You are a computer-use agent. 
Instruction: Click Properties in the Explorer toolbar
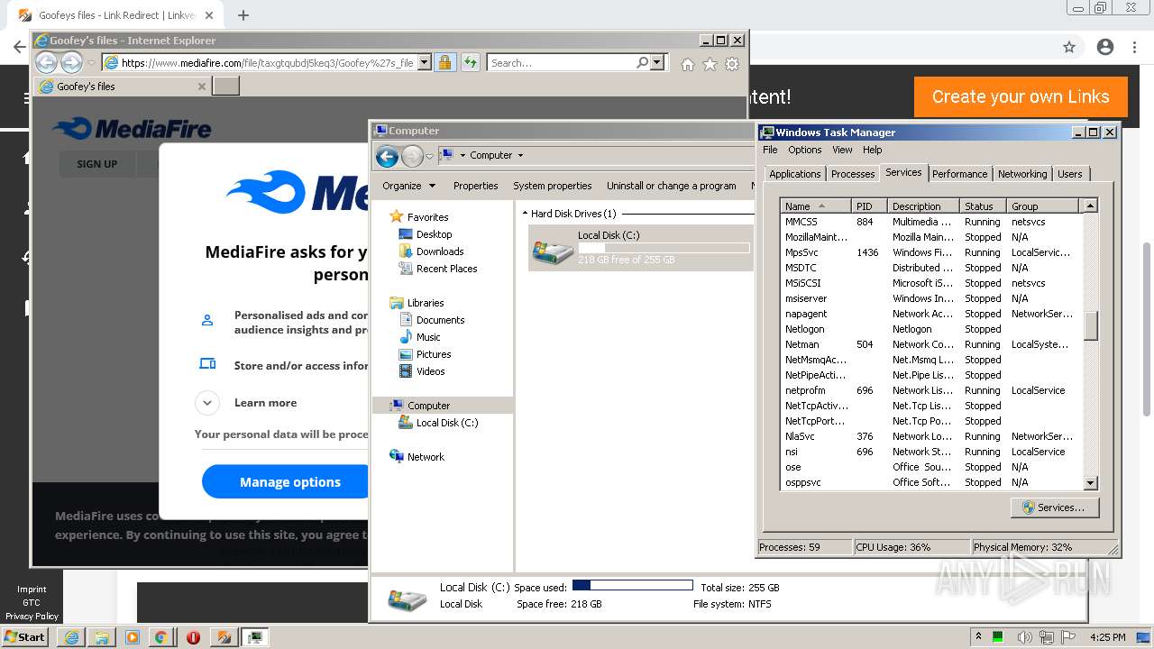click(x=475, y=186)
